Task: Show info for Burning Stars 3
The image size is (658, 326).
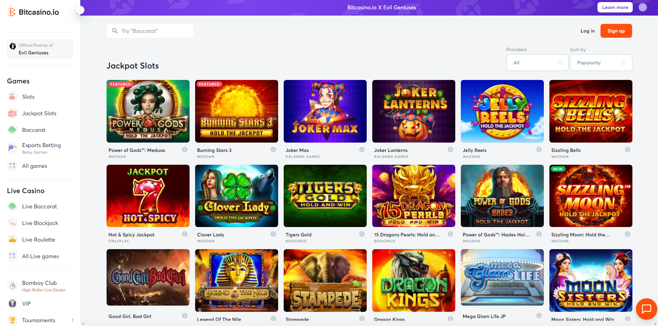Action: tap(273, 150)
